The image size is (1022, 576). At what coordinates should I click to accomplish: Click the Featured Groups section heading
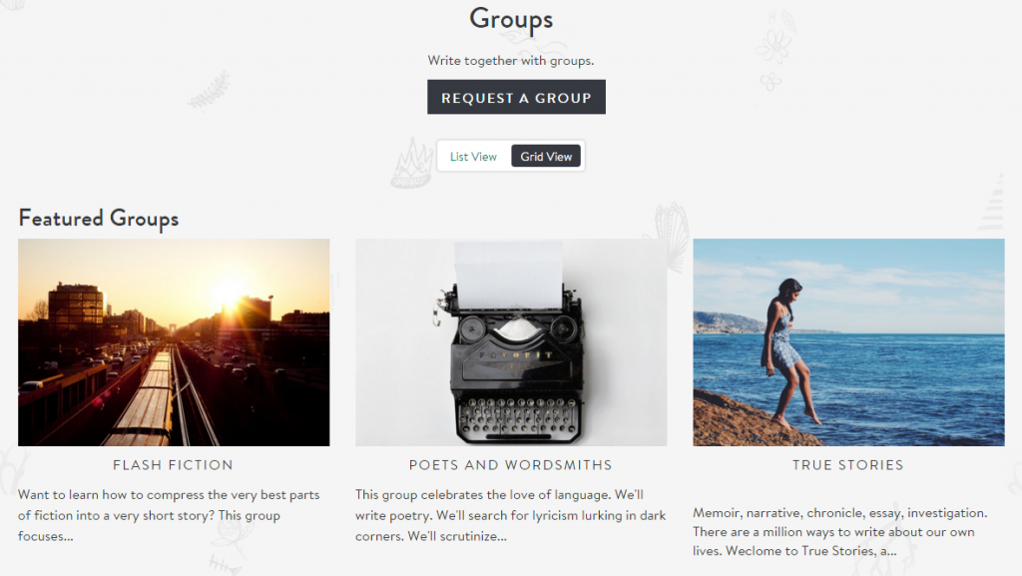99,218
